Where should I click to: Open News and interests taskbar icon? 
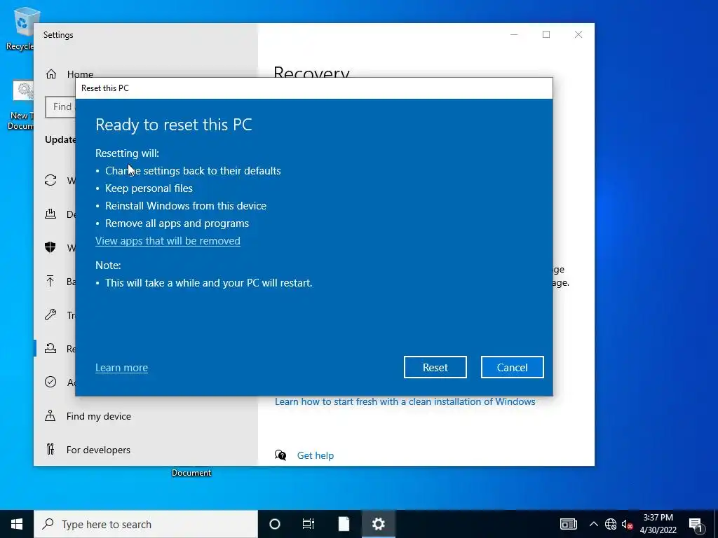click(568, 524)
